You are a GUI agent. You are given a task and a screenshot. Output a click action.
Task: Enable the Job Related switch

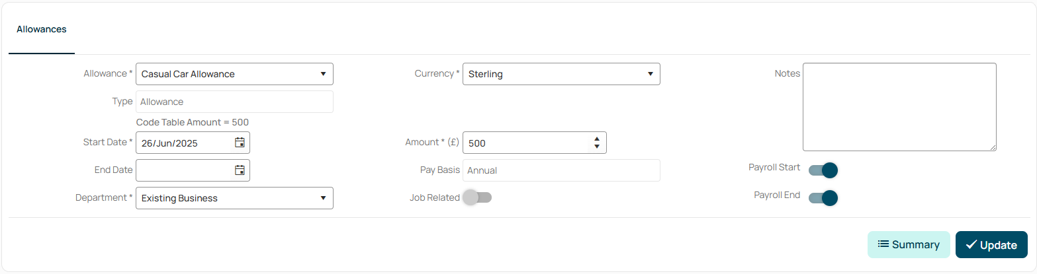click(477, 197)
